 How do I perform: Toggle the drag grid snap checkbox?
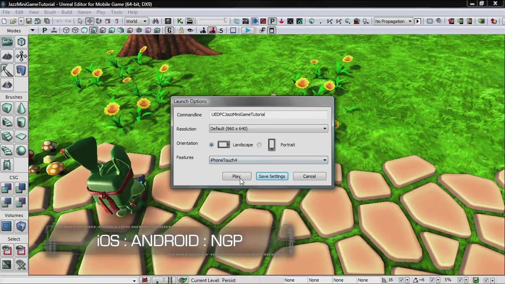pyautogui.click(x=402, y=280)
